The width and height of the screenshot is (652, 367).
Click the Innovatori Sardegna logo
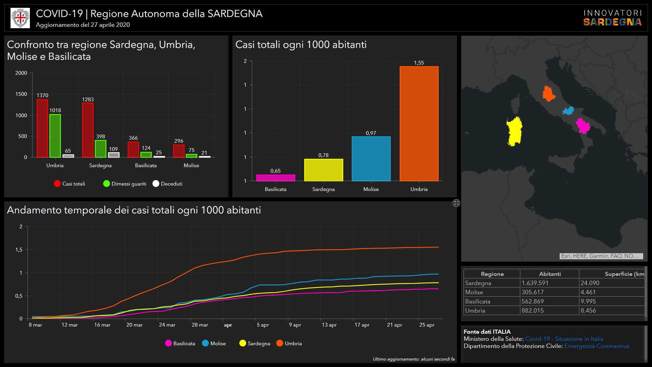(x=612, y=18)
